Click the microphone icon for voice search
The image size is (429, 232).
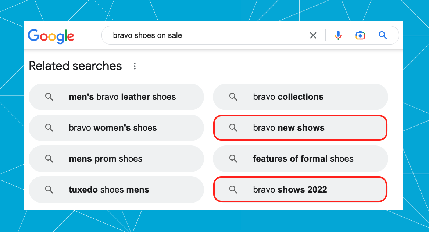coord(338,35)
